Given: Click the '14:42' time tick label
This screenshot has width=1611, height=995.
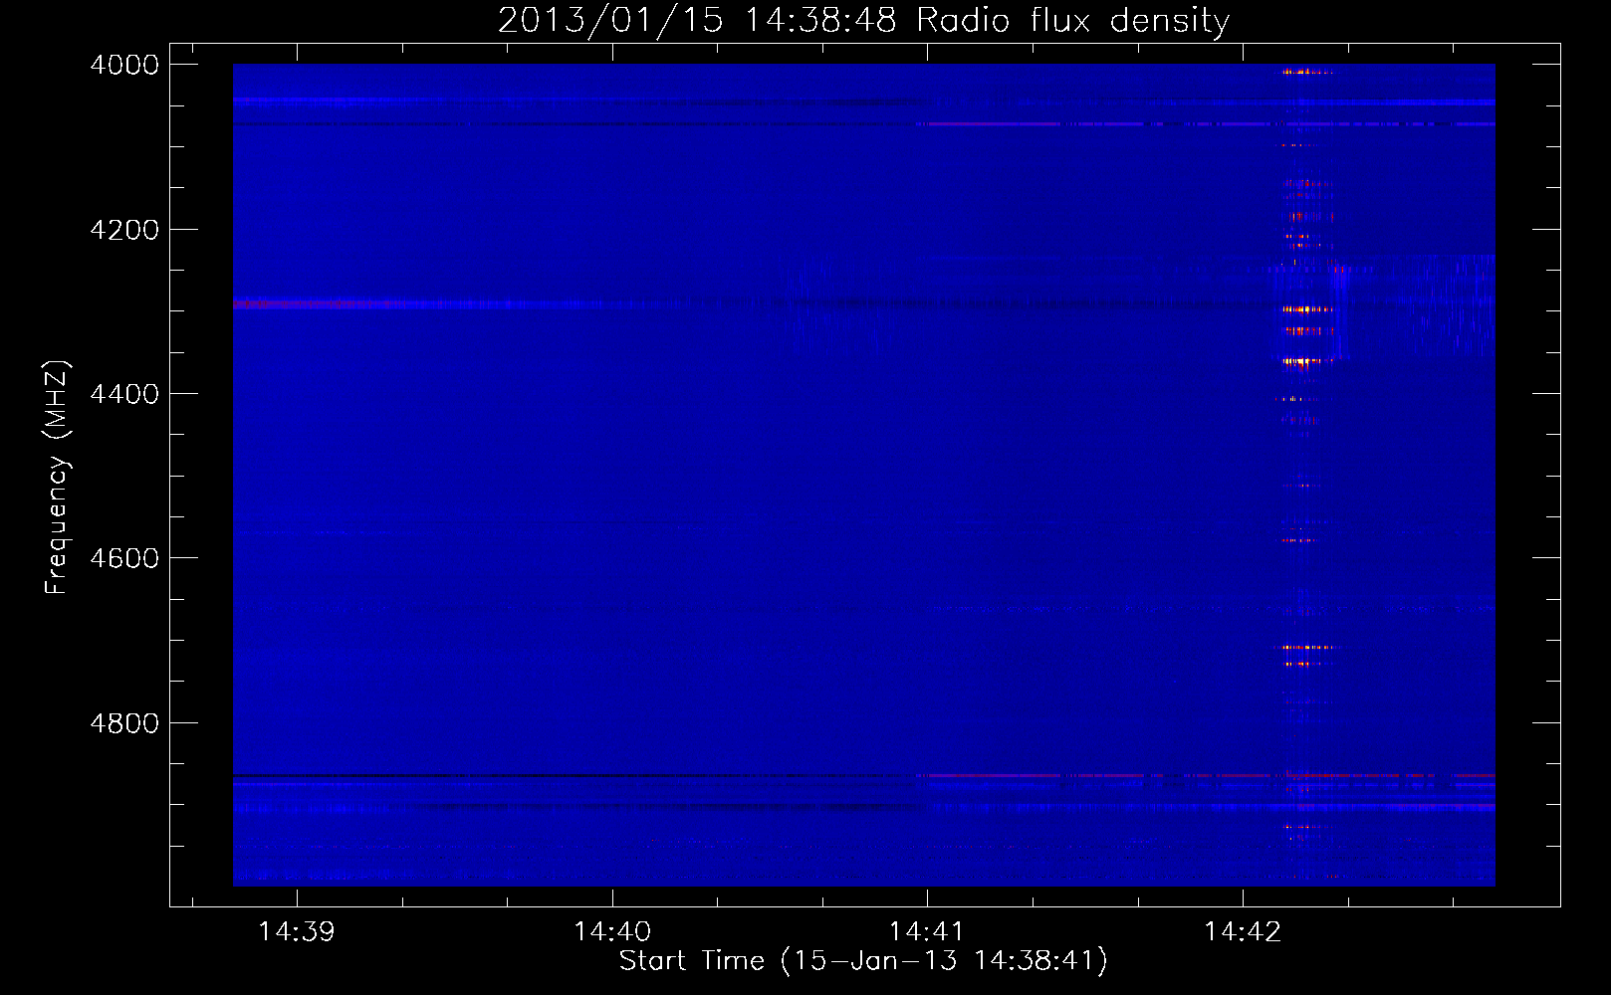Looking at the screenshot, I should (x=1243, y=931).
